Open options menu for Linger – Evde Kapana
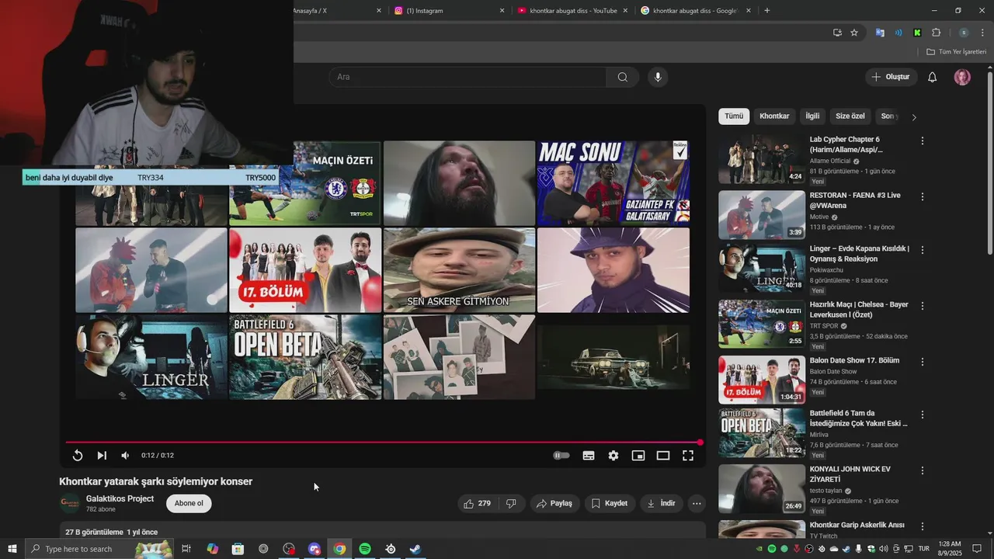994x559 pixels. [923, 250]
